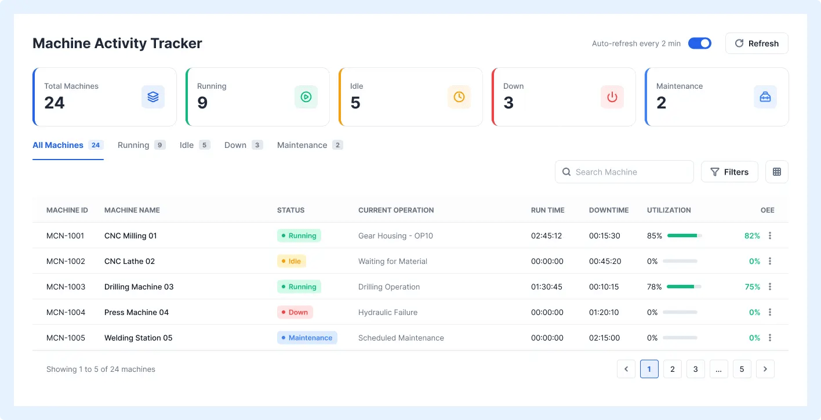Open the three-dot menu for Press Machine 04

(770, 312)
